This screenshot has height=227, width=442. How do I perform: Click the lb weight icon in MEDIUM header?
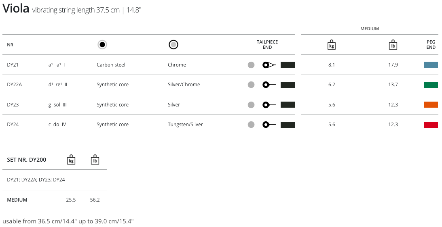tap(393, 45)
